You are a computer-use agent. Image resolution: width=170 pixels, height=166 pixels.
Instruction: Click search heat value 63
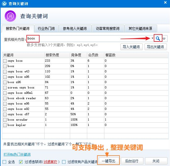[47, 98]
